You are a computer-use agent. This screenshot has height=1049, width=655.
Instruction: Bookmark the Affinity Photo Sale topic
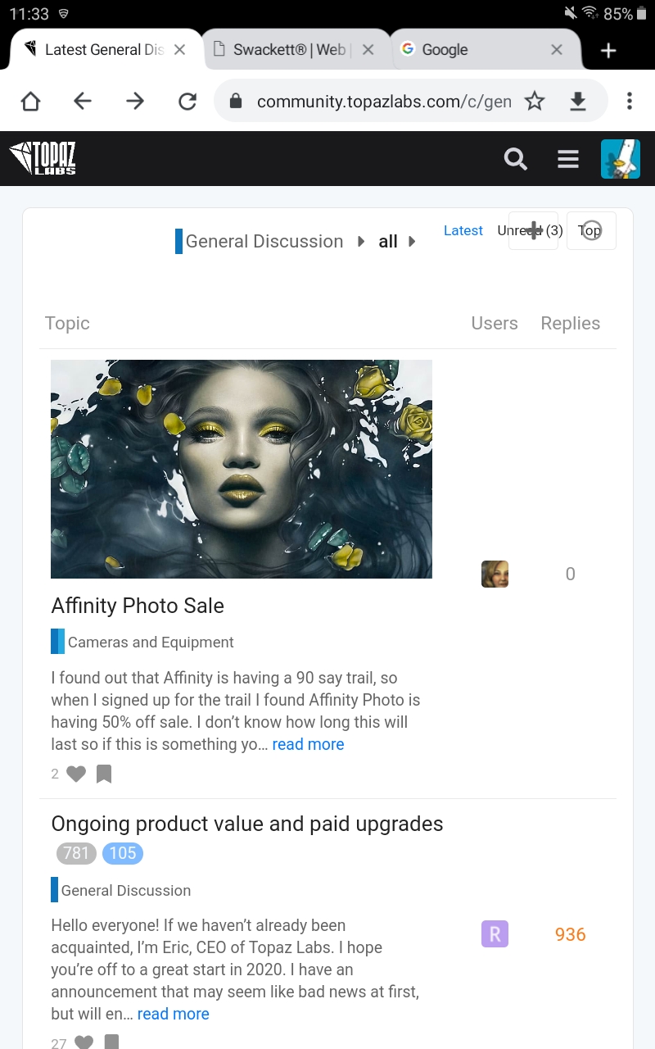(x=104, y=774)
